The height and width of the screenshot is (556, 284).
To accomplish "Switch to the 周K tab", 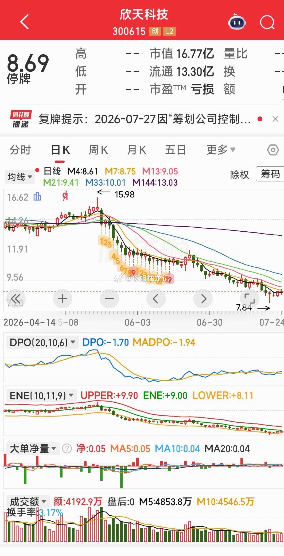I will click(x=98, y=150).
